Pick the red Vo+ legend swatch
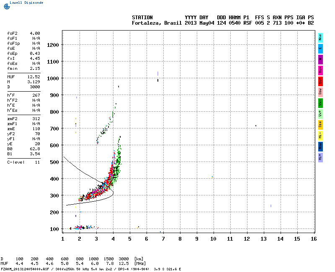The height and width of the screenshot is (272, 335). 320,81
